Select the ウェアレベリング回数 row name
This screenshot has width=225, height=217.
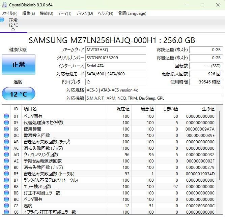point(41,154)
